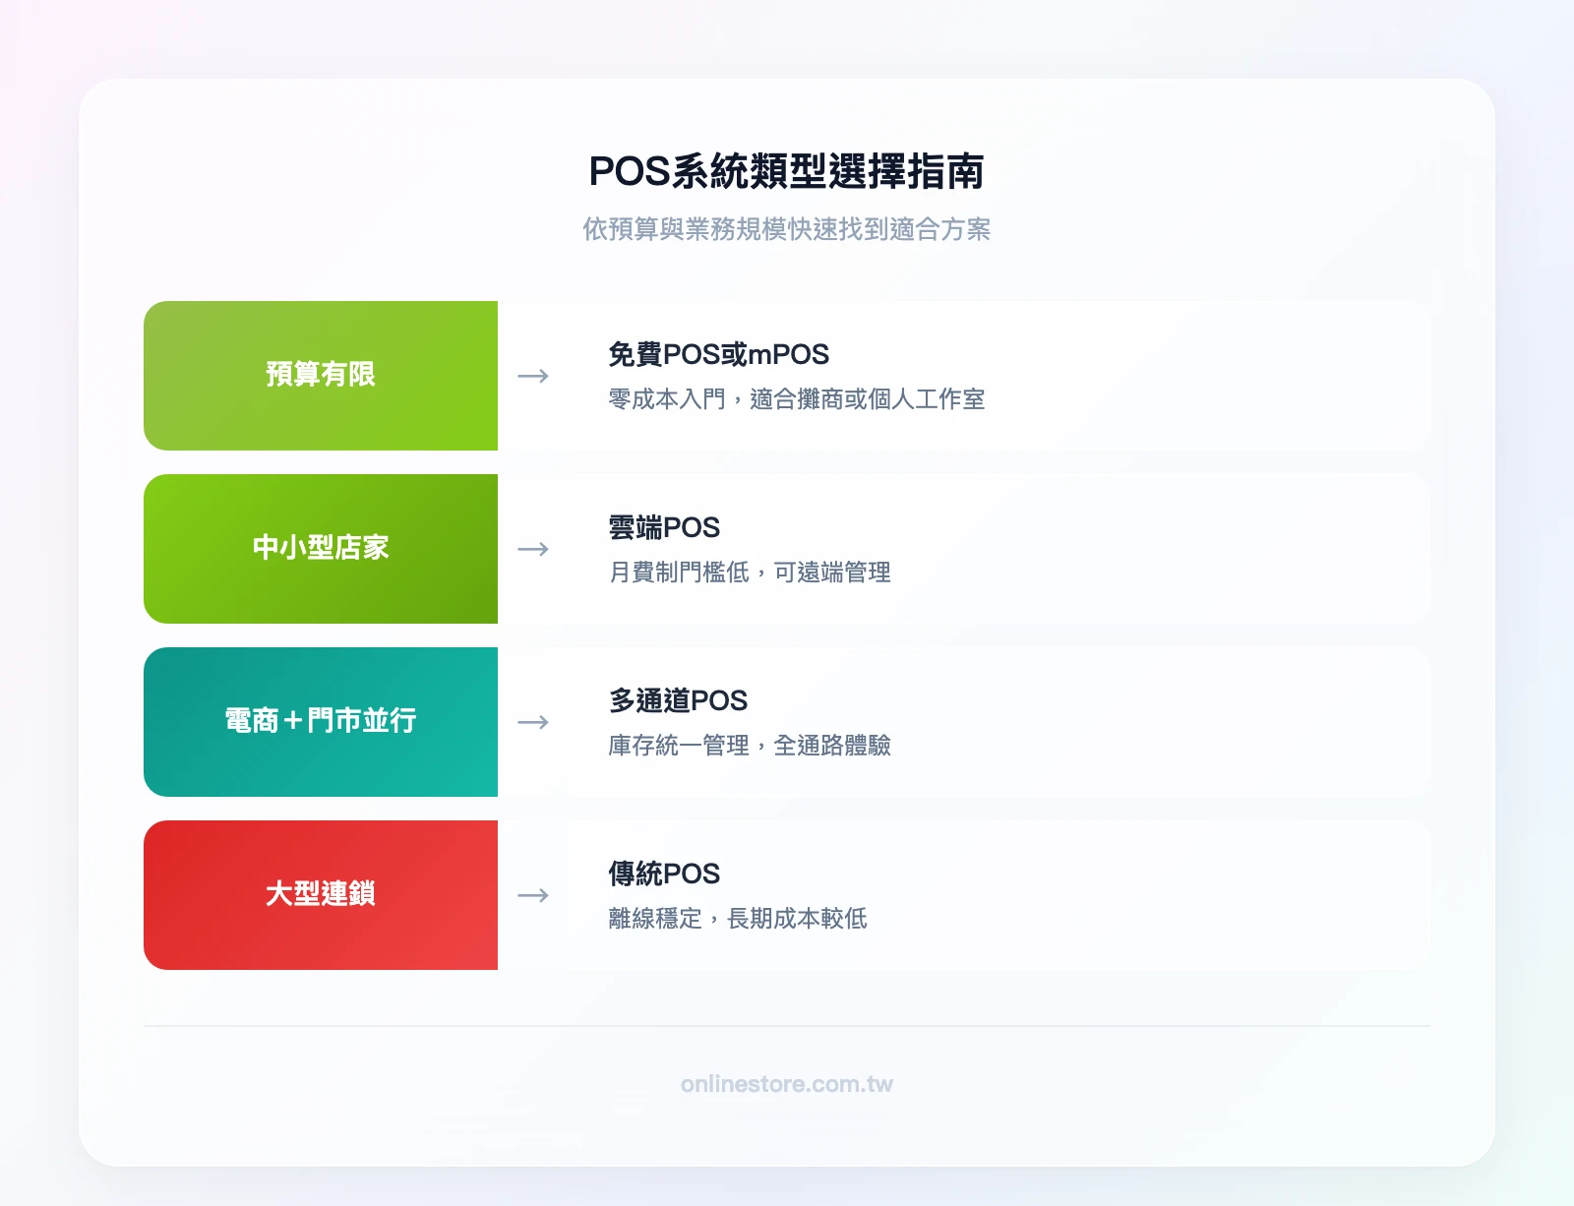Screen dimensions: 1574x1206
Task: Click the arrow beside 中小型店家
Action: (533, 549)
